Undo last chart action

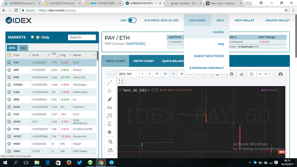coord(260,74)
